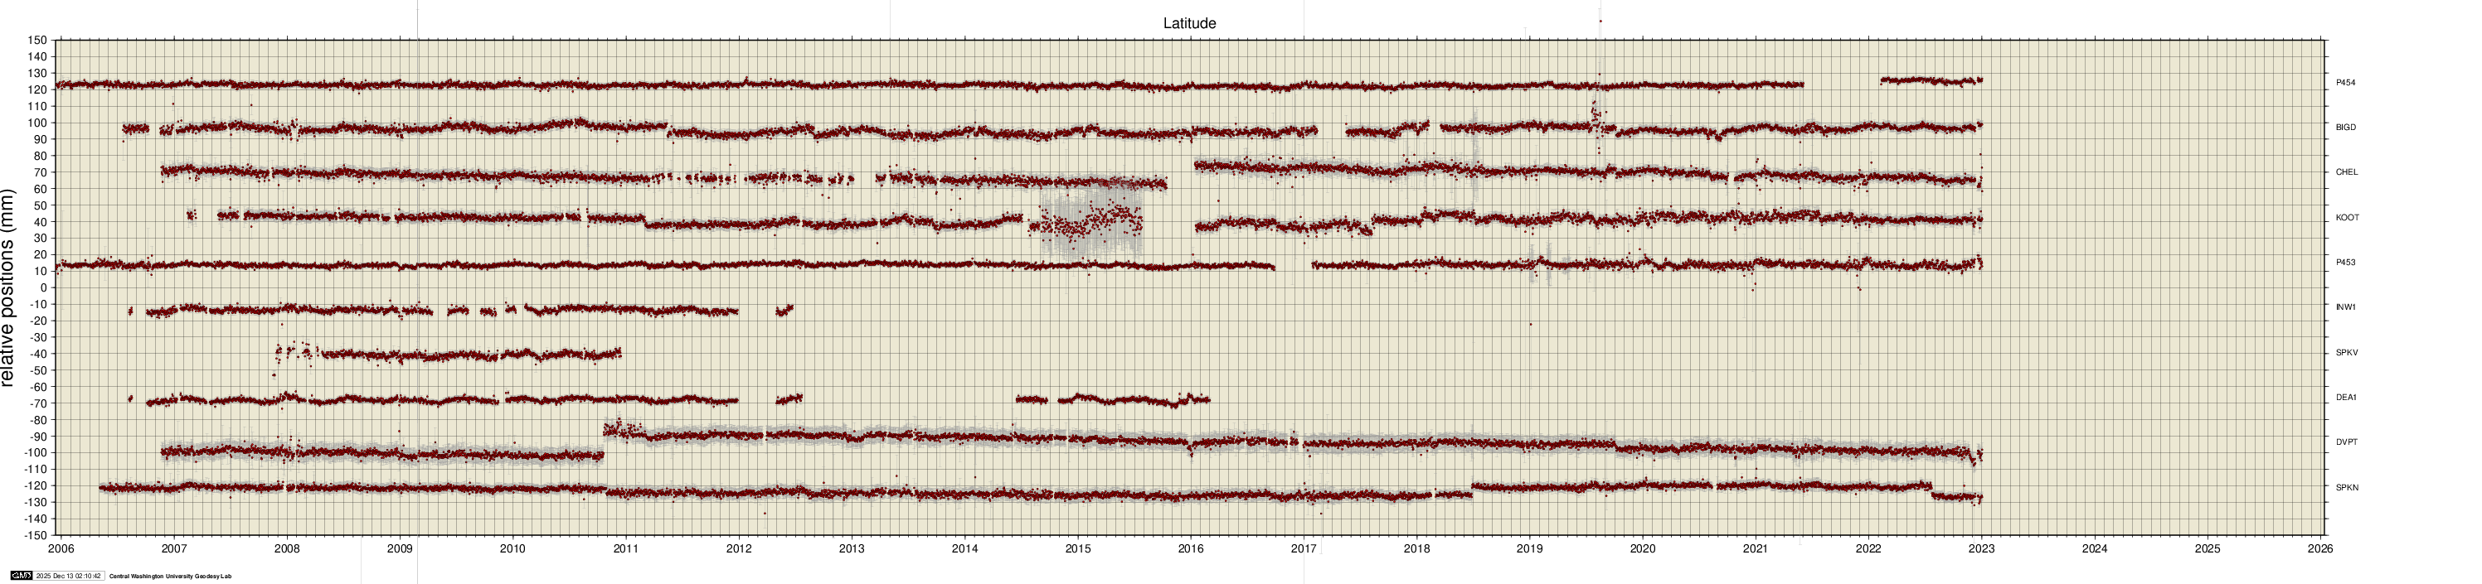Click the relative positions (mm) axis title
Viewport: 2482px width, 584px height.
click(10, 287)
